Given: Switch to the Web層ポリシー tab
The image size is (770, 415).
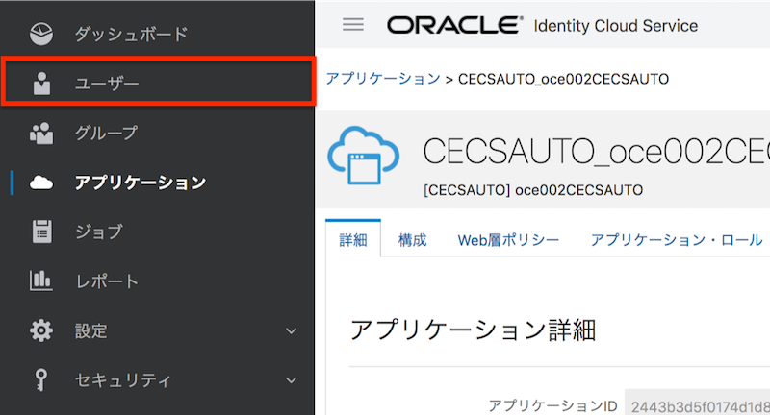Looking at the screenshot, I should pyautogui.click(x=508, y=240).
